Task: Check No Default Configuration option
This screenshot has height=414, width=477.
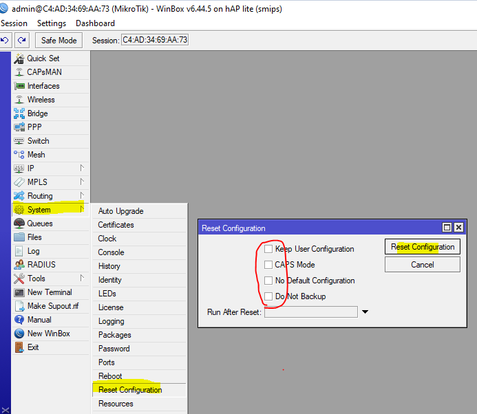Action: [268, 281]
